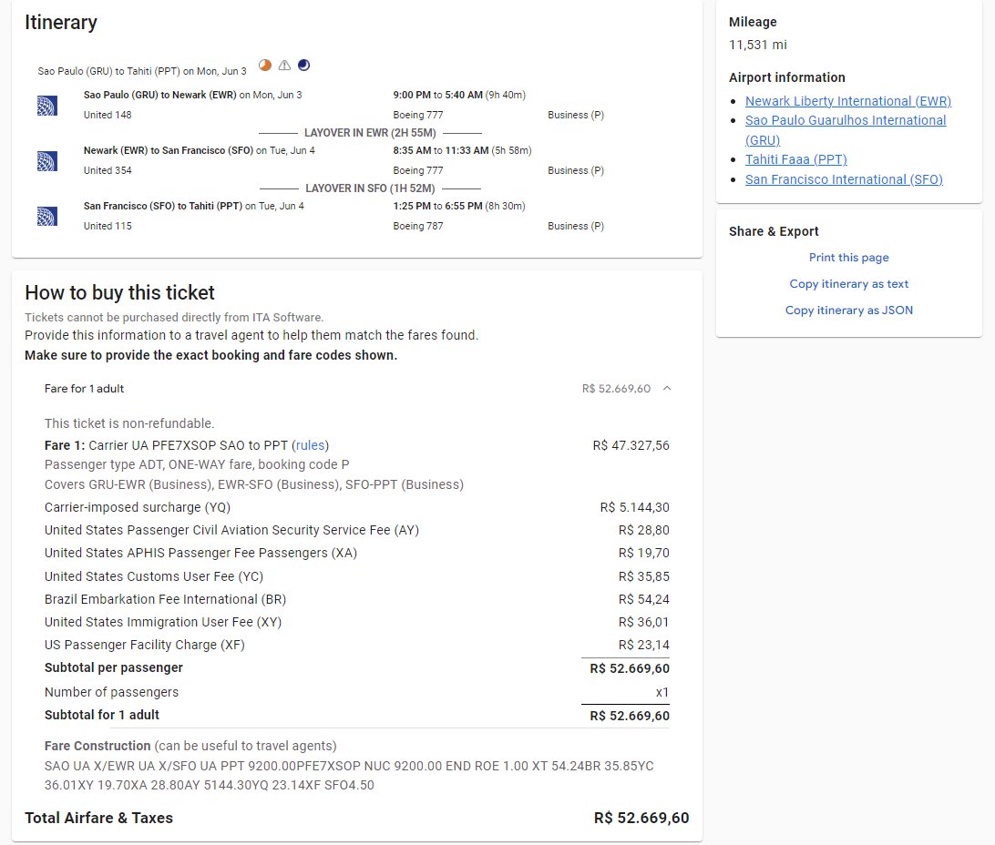This screenshot has width=995, height=845.
Task: Click US Passenger Facility Charge (XF) label
Action: click(144, 645)
